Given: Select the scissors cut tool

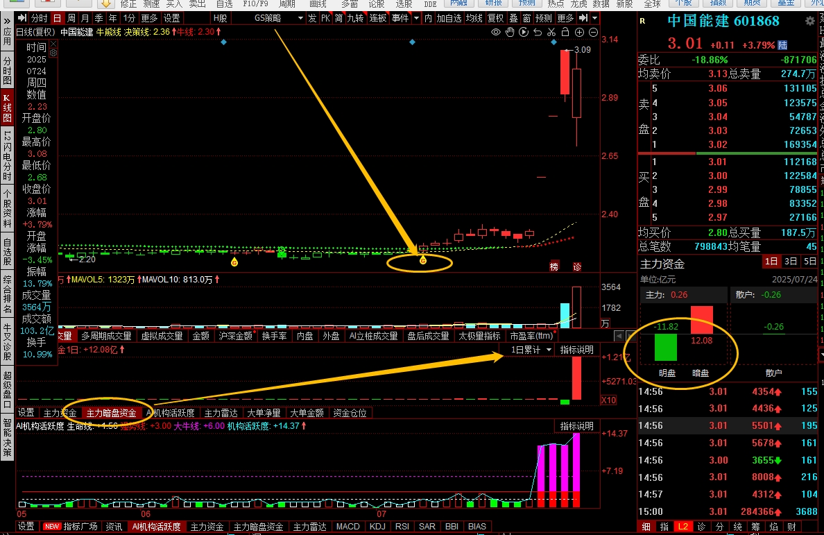Looking at the screenshot, I should 551,32.
